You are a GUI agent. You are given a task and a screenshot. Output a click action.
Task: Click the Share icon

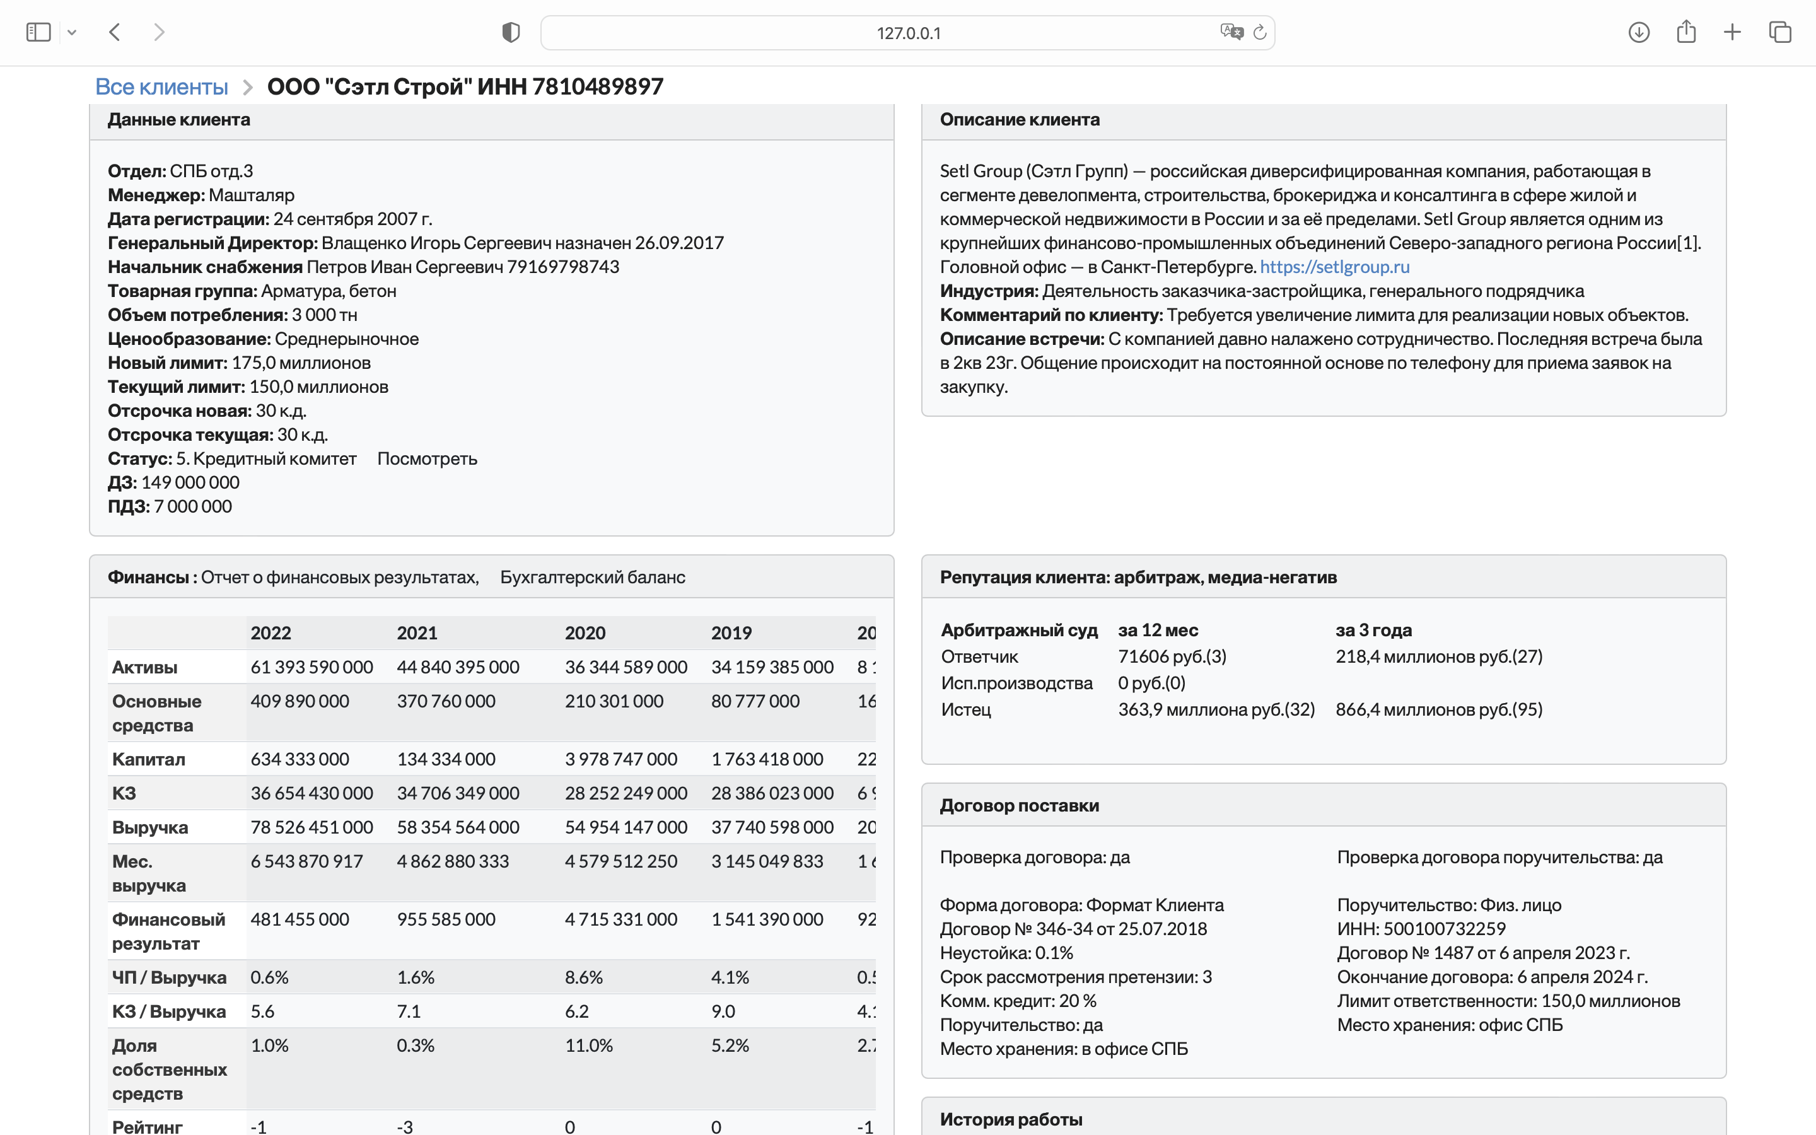click(x=1686, y=32)
